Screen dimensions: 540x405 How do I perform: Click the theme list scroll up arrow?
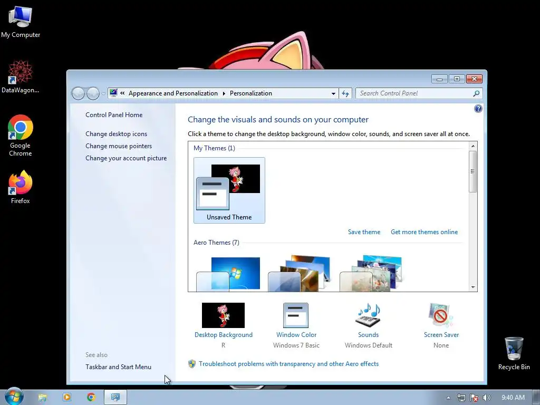(473, 146)
